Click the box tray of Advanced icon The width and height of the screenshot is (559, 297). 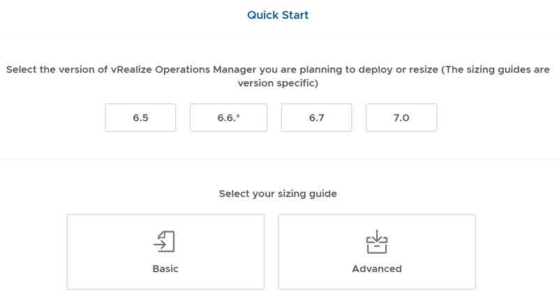377,247
